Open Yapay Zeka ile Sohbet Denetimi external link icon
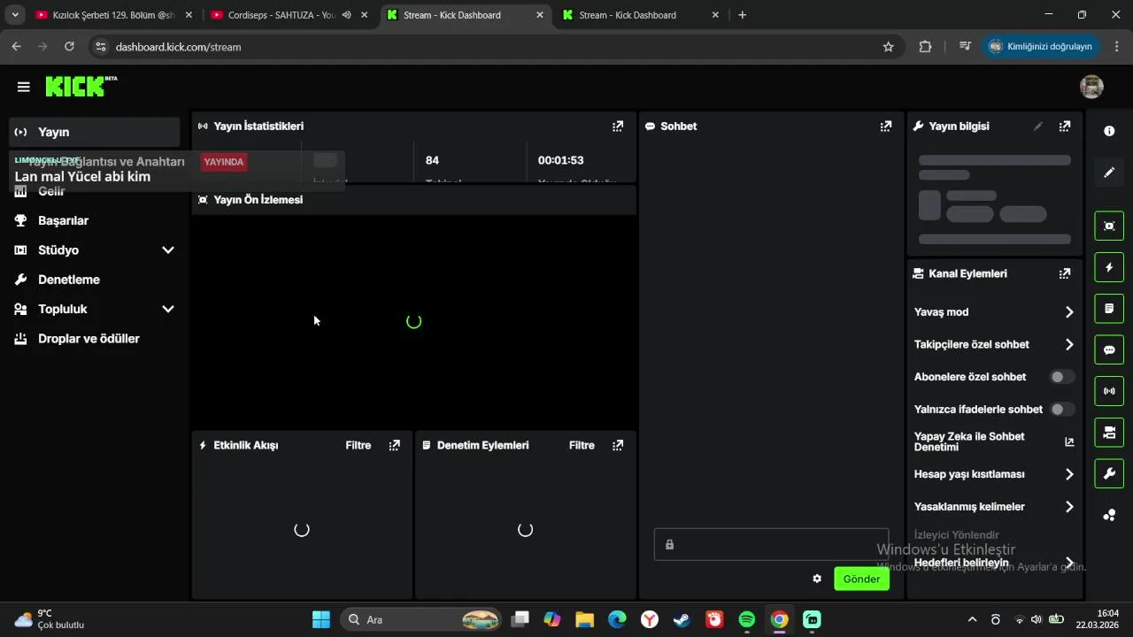 (1069, 442)
